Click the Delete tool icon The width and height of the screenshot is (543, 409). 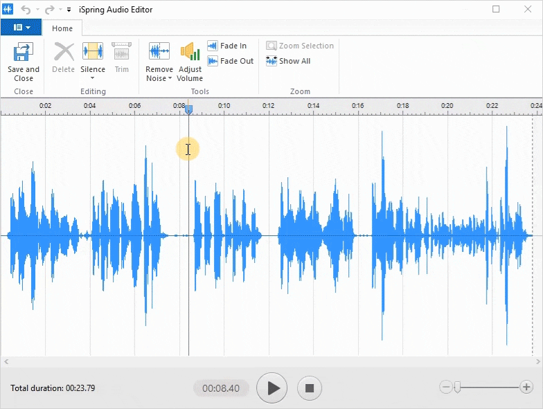(64, 53)
